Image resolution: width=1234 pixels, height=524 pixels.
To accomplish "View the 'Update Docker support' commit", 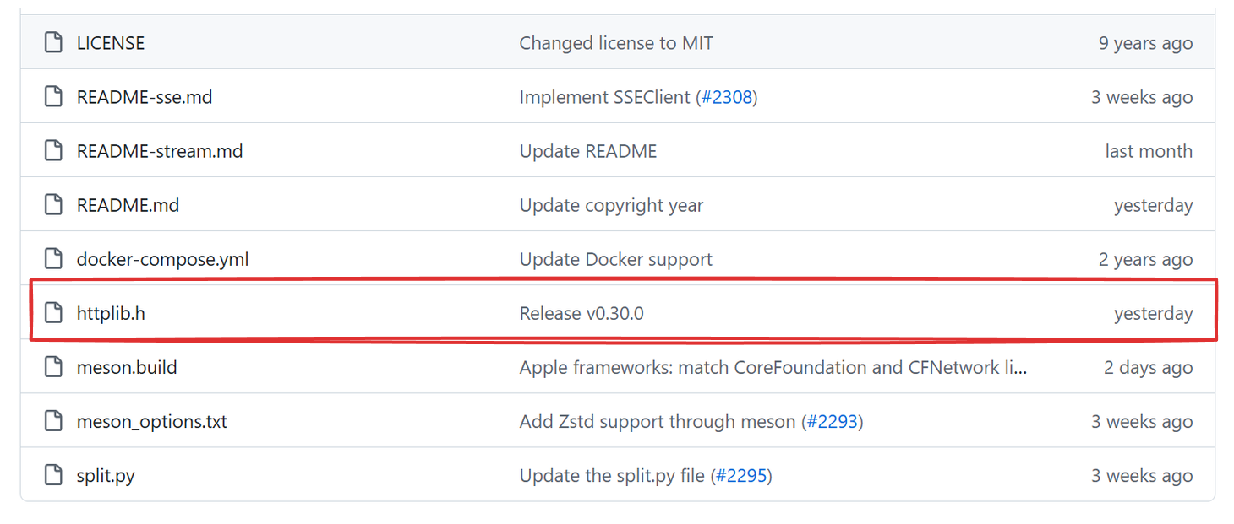I will click(615, 259).
